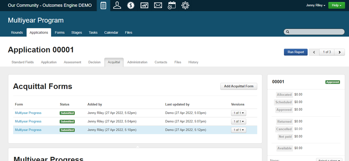Open the contacts person icon
349x161 pixels.
click(117, 5)
